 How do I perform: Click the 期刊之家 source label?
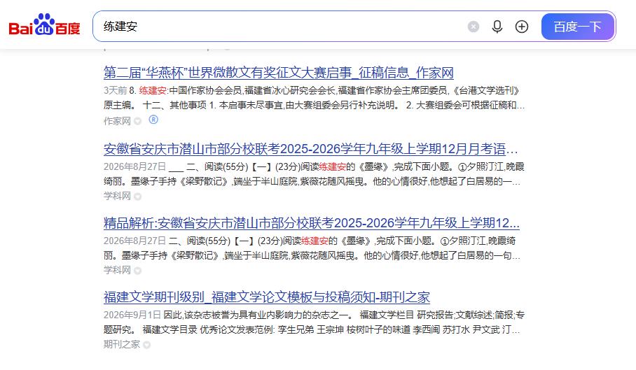pos(121,344)
